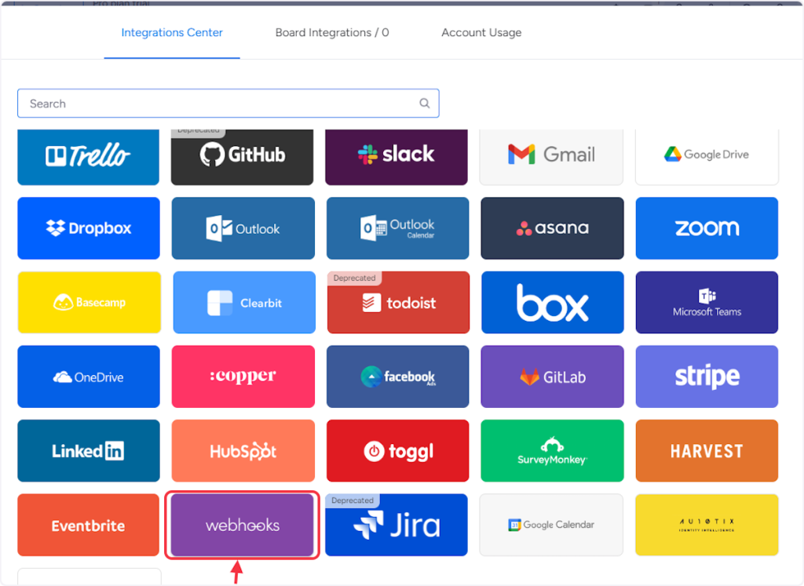This screenshot has width=804, height=586.
Task: Open the Zoom integration card
Action: coord(707,228)
